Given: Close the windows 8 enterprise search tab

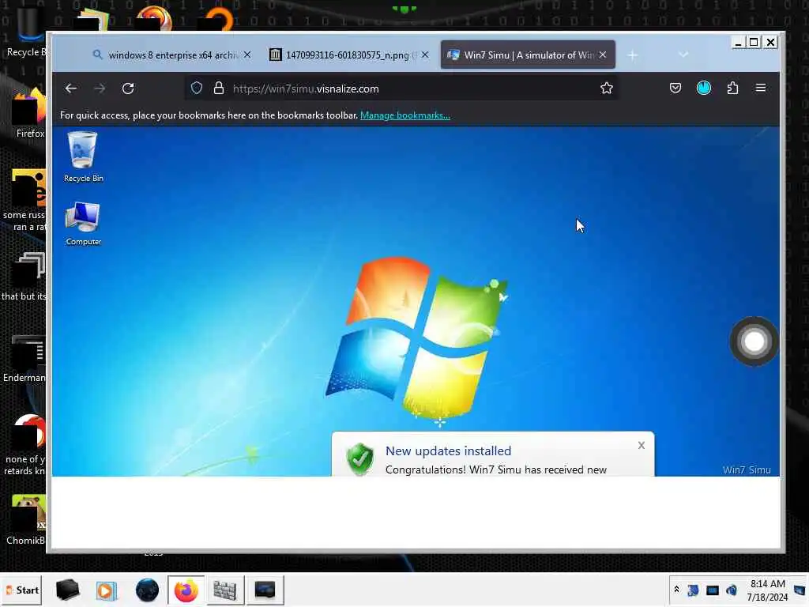Looking at the screenshot, I should point(247,55).
